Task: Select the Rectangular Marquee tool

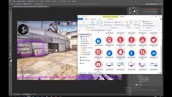Action: coord(10,12)
